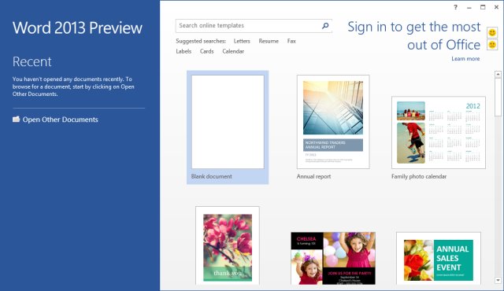This screenshot has width=504, height=291.
Task: Focus the Search online templates field
Action: (254, 26)
